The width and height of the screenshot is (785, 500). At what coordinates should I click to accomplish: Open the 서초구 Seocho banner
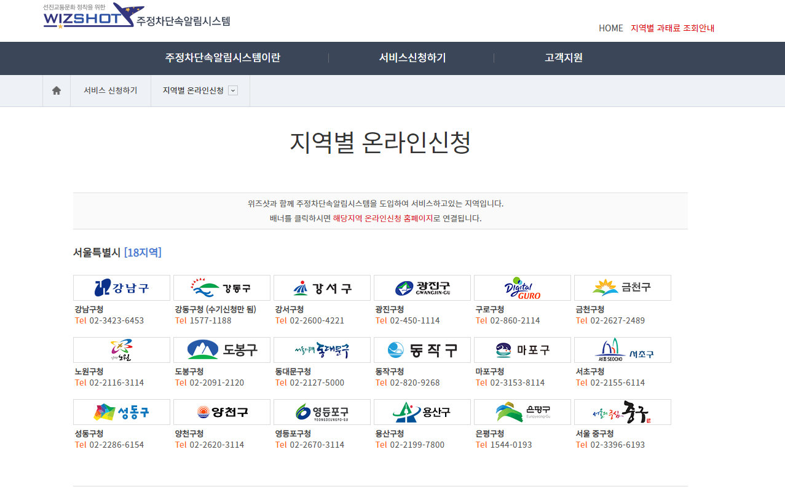(x=623, y=350)
